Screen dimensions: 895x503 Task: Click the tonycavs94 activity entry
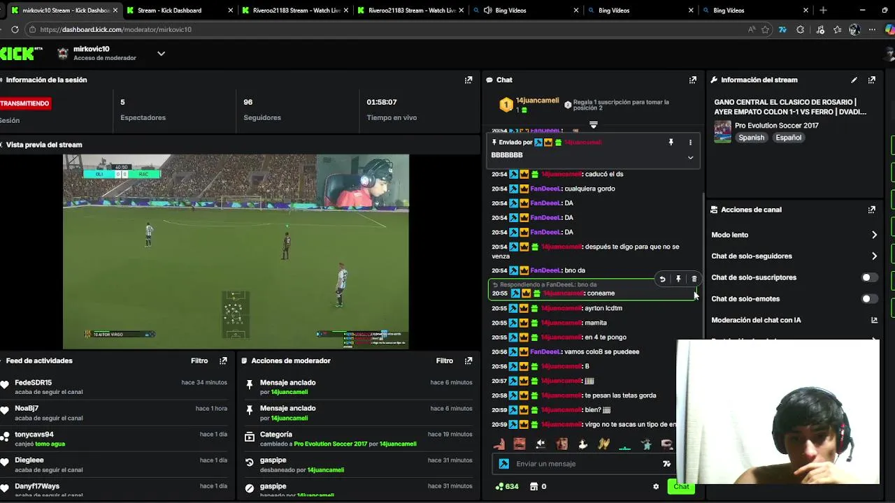coord(115,439)
